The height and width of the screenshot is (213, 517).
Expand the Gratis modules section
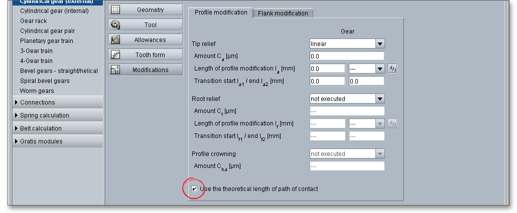pyautogui.click(x=41, y=141)
